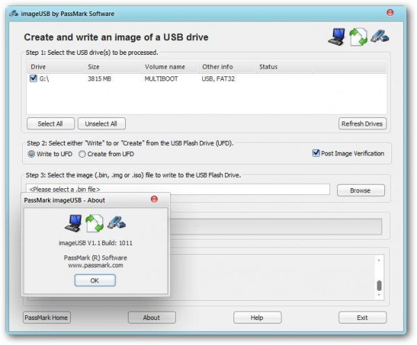
Task: Click the computer icon in About dialog
Action: [74, 223]
